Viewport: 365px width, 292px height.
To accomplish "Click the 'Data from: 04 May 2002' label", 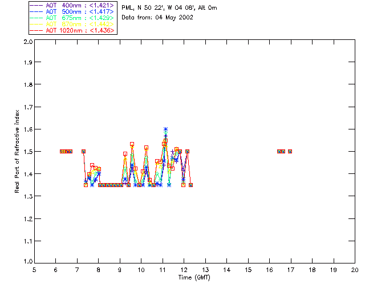I will coord(158,18).
